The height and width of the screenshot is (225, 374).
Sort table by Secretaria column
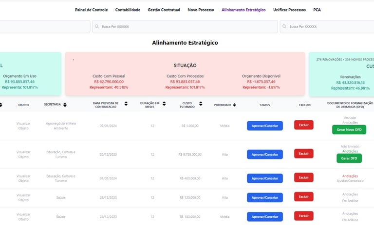pos(65,105)
